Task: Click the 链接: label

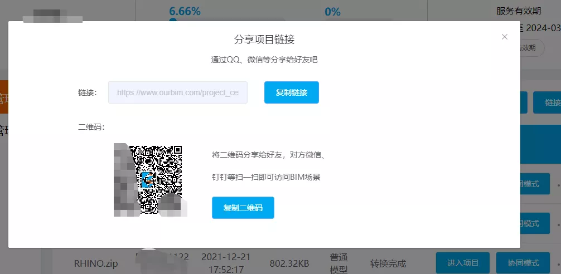Action: tap(88, 92)
